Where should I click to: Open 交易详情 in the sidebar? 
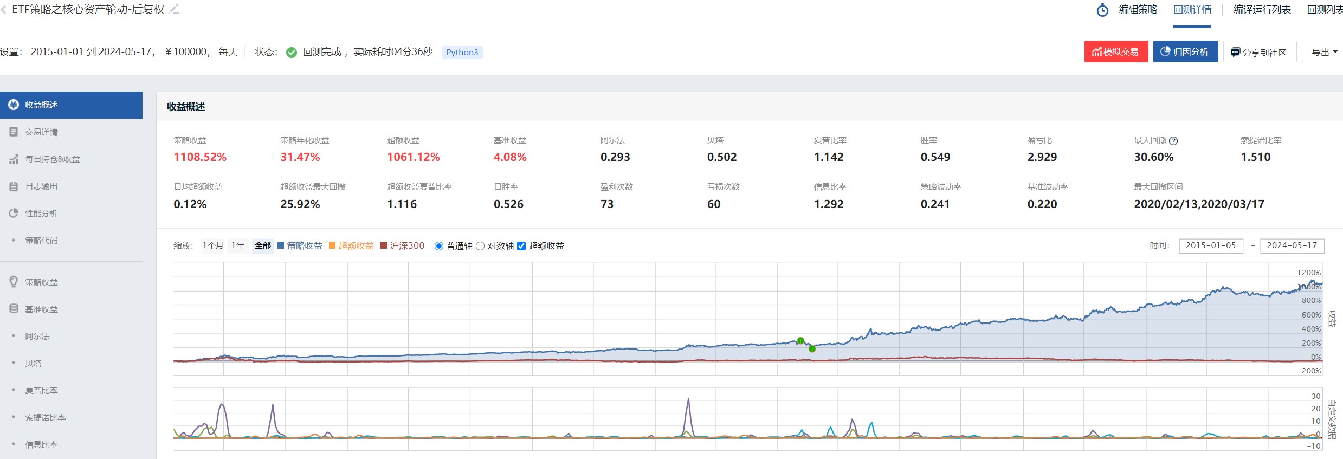[x=41, y=132]
